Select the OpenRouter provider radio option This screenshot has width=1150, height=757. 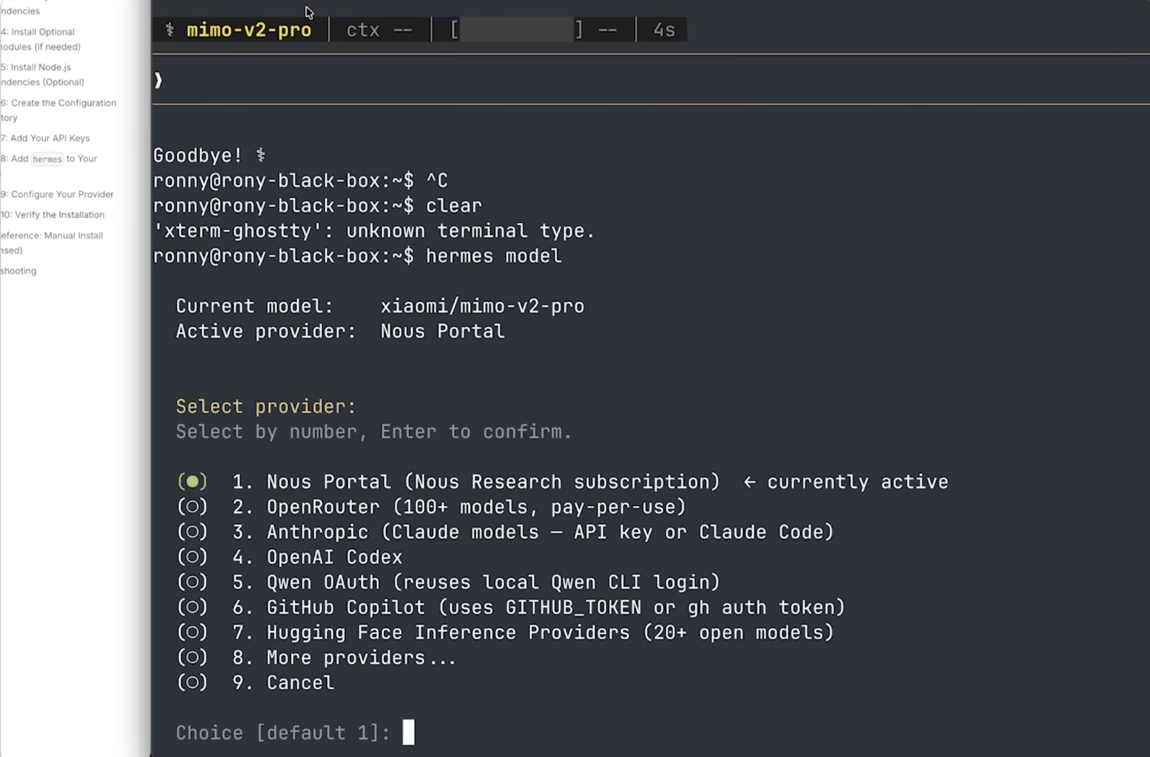pyautogui.click(x=192, y=507)
